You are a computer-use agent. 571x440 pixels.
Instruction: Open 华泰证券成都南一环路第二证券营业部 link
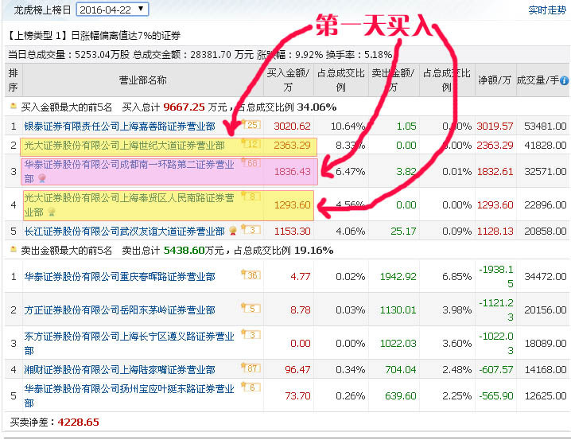click(x=129, y=172)
